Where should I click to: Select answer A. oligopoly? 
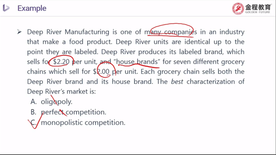coord(51,102)
